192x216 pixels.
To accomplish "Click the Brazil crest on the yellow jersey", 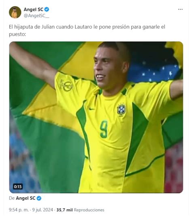I will tap(121, 110).
